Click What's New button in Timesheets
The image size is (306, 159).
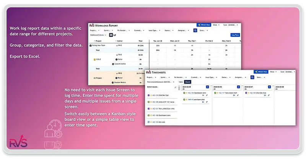[x=261, y=72]
